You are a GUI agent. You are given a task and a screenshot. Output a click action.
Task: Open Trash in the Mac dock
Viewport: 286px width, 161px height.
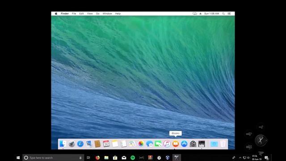[x=223, y=144]
